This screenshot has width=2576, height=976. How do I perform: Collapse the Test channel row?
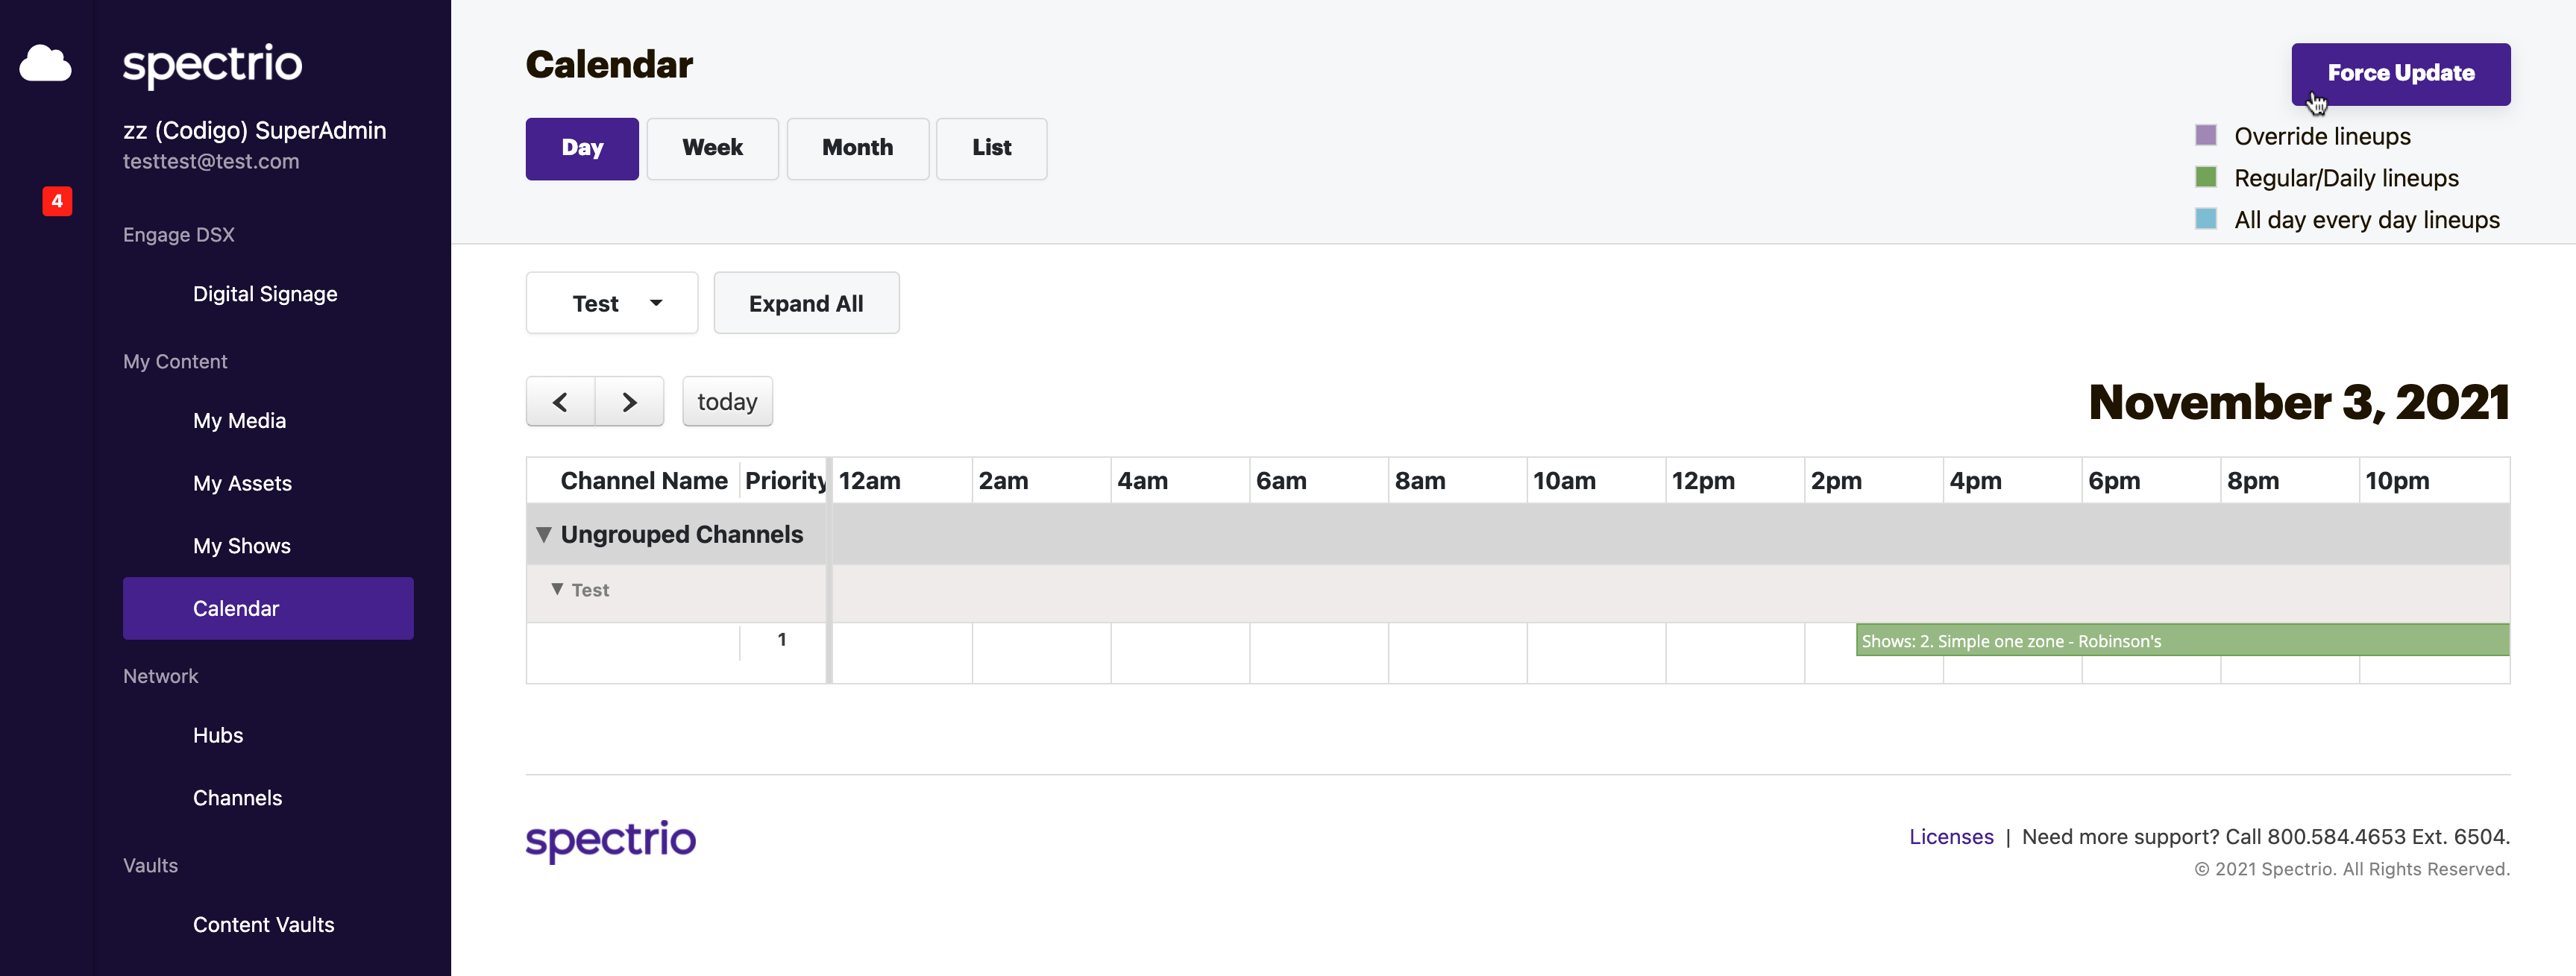557,589
